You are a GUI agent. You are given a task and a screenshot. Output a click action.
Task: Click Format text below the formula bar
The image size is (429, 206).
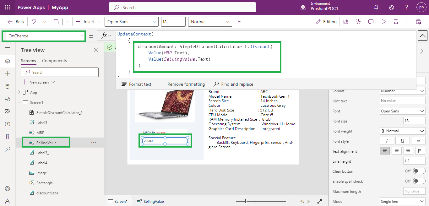pyautogui.click(x=136, y=84)
